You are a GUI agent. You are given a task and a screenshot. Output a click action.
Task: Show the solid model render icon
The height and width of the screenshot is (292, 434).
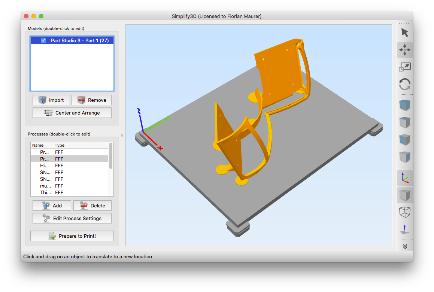click(405, 195)
